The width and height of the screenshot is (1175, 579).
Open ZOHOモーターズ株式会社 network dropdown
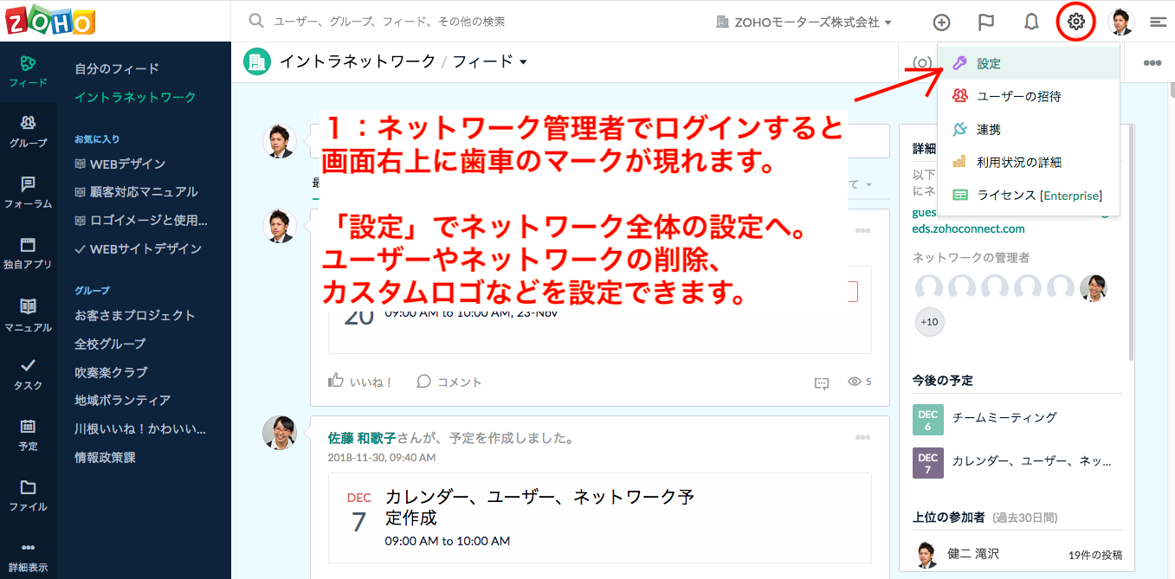click(x=804, y=22)
